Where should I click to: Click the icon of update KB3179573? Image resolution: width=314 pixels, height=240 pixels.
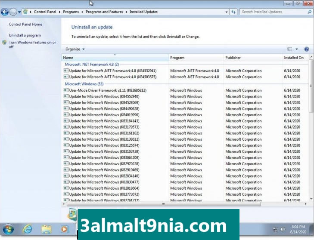coord(66,127)
